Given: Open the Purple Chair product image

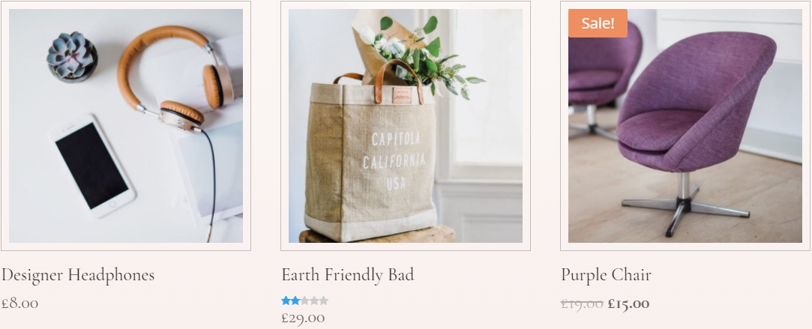Looking at the screenshot, I should (685, 126).
